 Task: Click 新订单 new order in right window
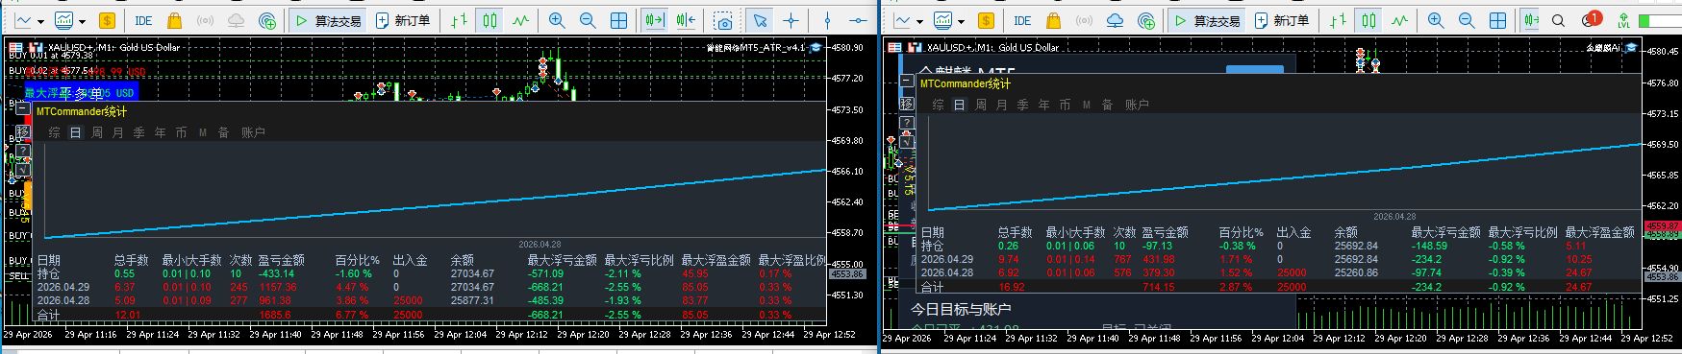coord(1282,19)
